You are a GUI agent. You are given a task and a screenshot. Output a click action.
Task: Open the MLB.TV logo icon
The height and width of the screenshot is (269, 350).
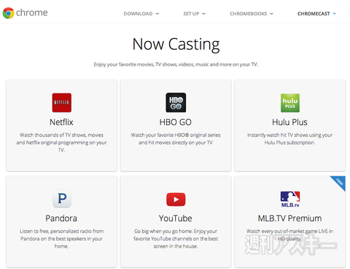290,200
